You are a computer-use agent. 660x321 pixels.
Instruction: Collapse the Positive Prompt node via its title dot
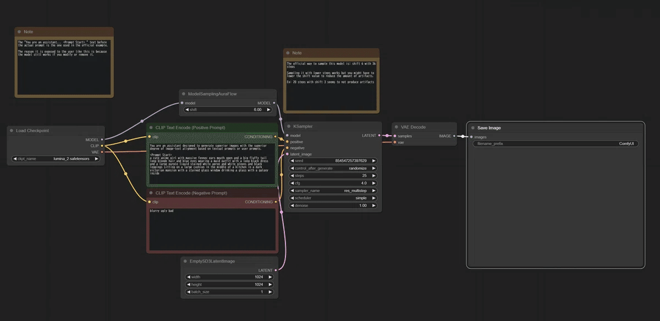tap(151, 128)
